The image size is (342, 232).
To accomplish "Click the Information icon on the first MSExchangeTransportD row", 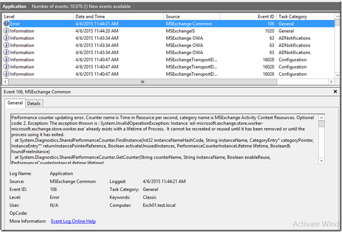I will tap(6, 60).
